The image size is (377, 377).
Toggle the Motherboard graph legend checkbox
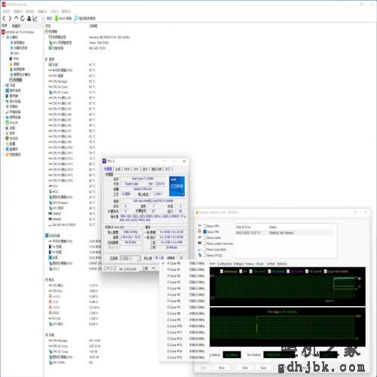(222, 271)
